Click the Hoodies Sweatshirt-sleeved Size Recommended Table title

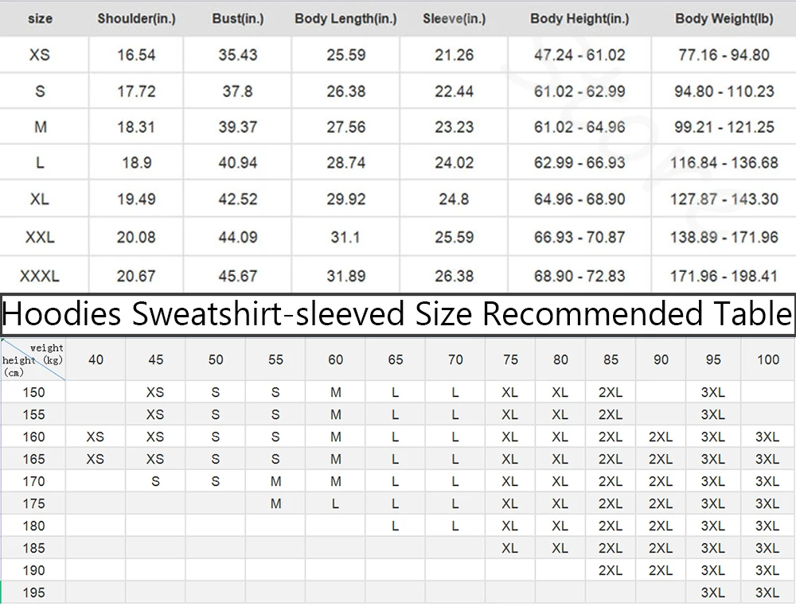pos(398,314)
